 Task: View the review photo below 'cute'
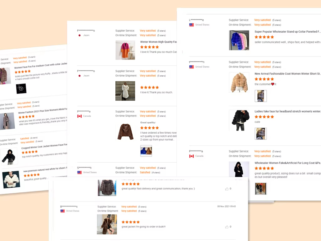(260, 134)
